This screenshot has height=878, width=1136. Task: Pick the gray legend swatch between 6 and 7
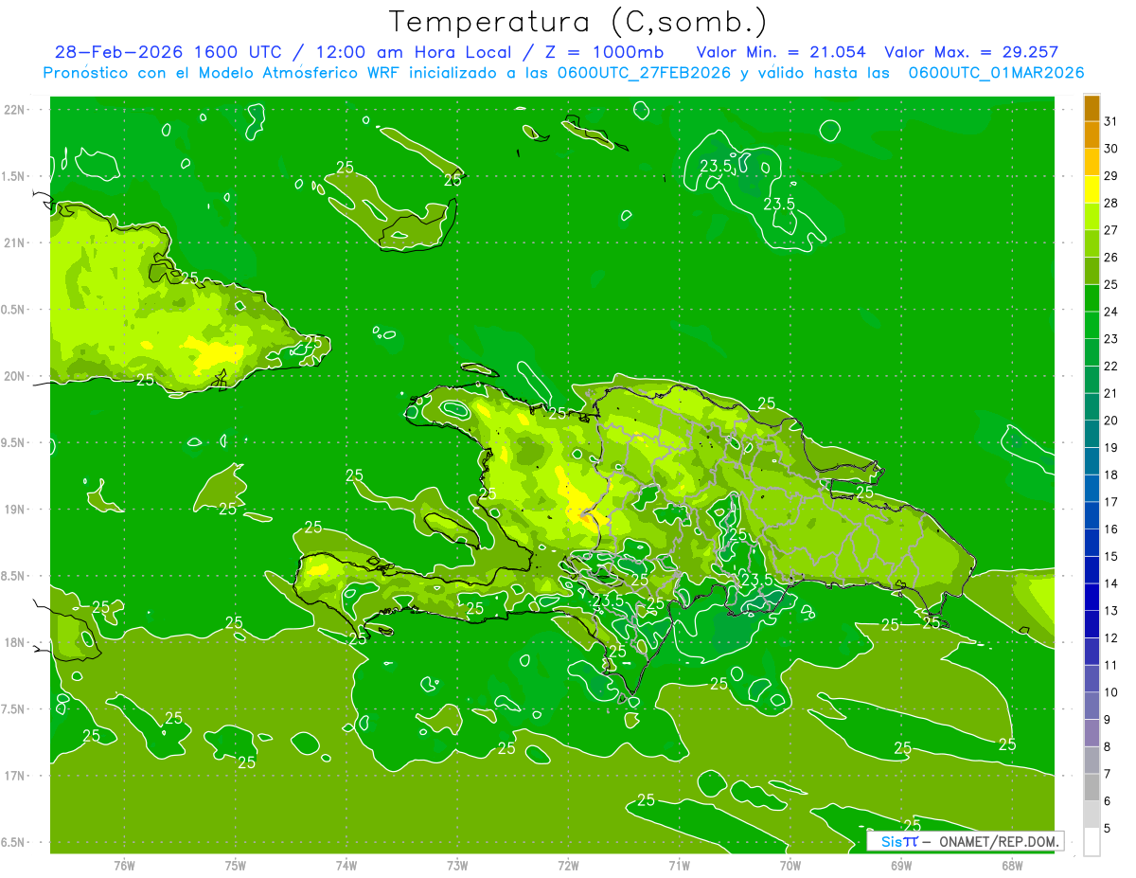1092,788
